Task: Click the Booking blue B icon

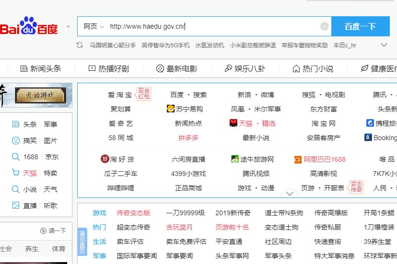Action: (x=368, y=137)
